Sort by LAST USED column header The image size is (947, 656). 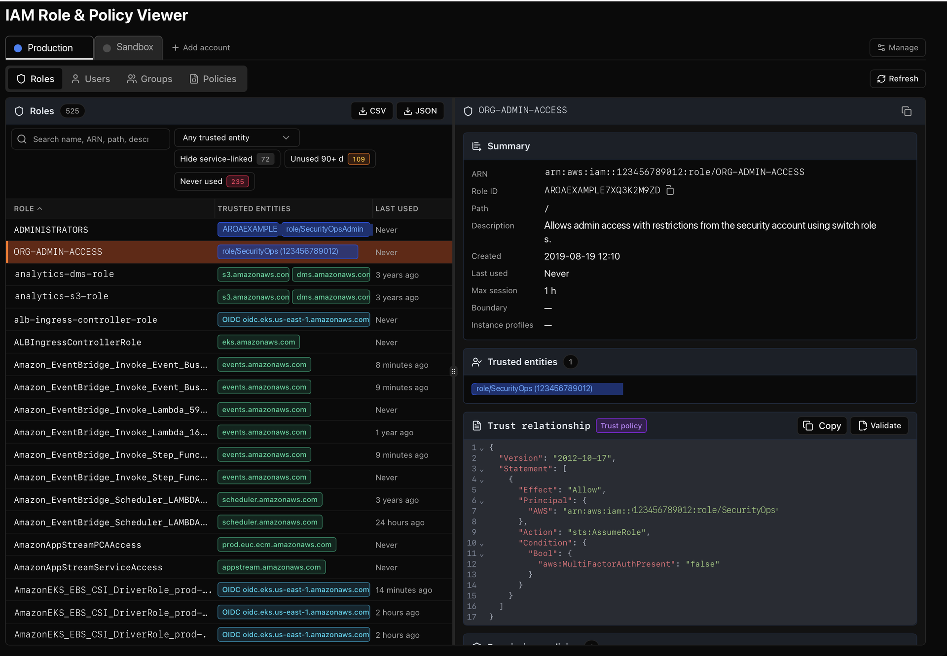(x=397, y=209)
